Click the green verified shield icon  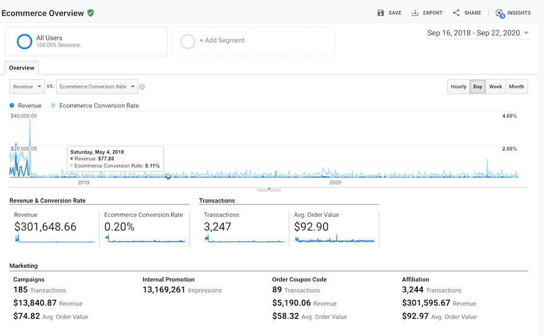coord(91,13)
